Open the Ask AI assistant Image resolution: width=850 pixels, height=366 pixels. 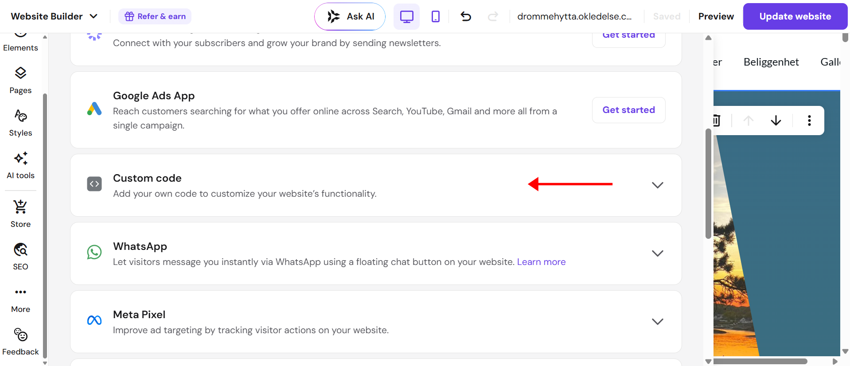coord(350,16)
